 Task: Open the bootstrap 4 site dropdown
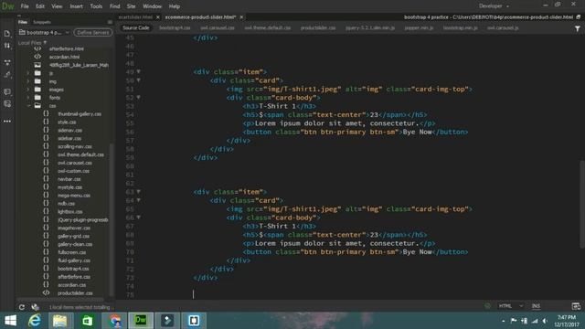point(45,33)
